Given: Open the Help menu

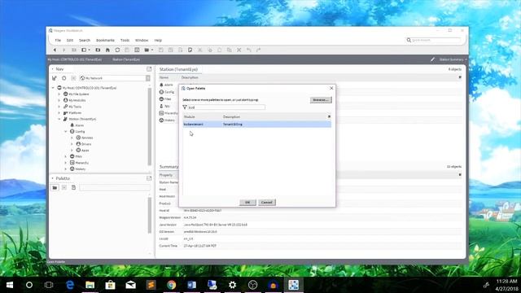Looking at the screenshot, I should pos(158,40).
